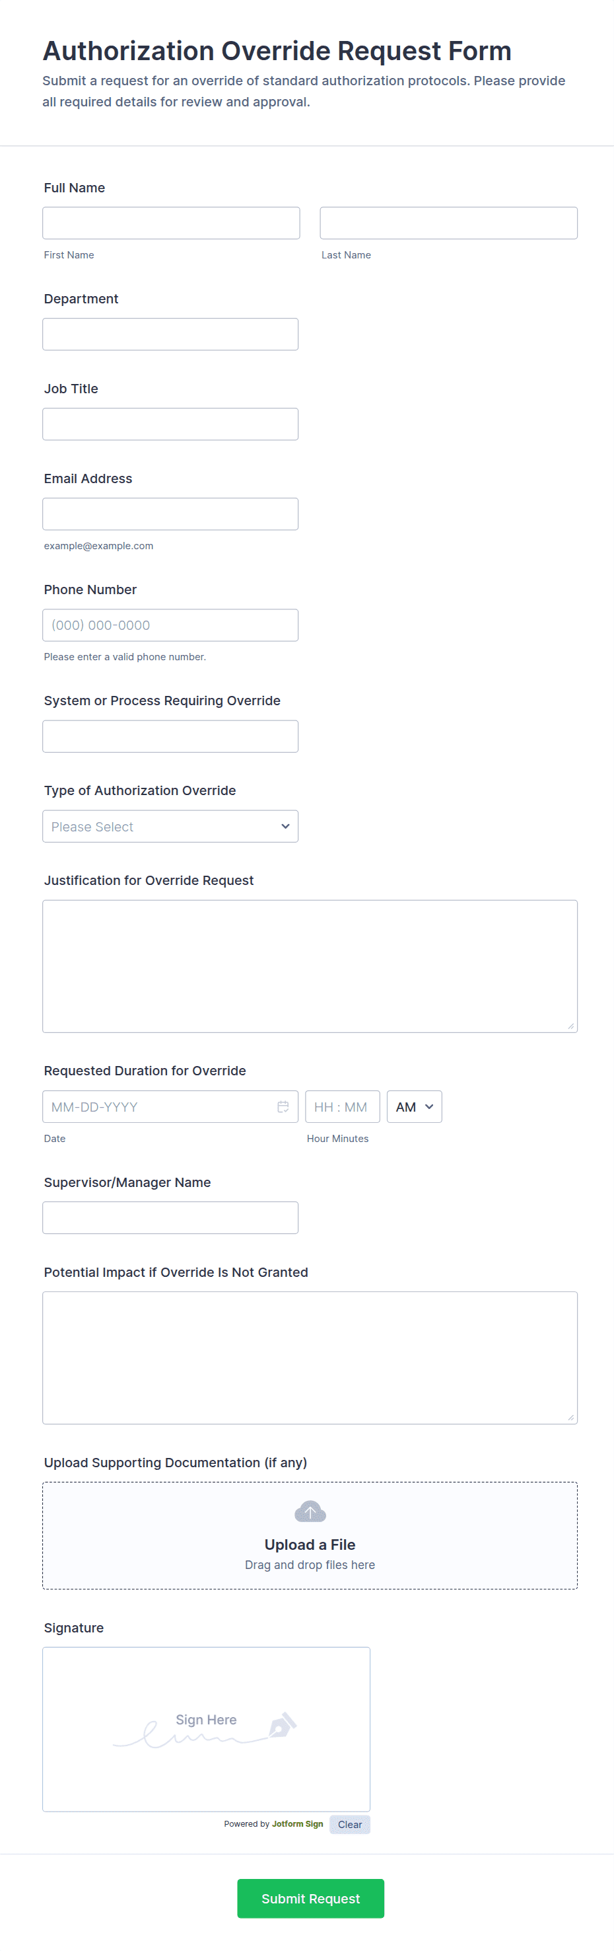This screenshot has height=1951, width=614.
Task: Select the Department text box
Action: (x=170, y=334)
